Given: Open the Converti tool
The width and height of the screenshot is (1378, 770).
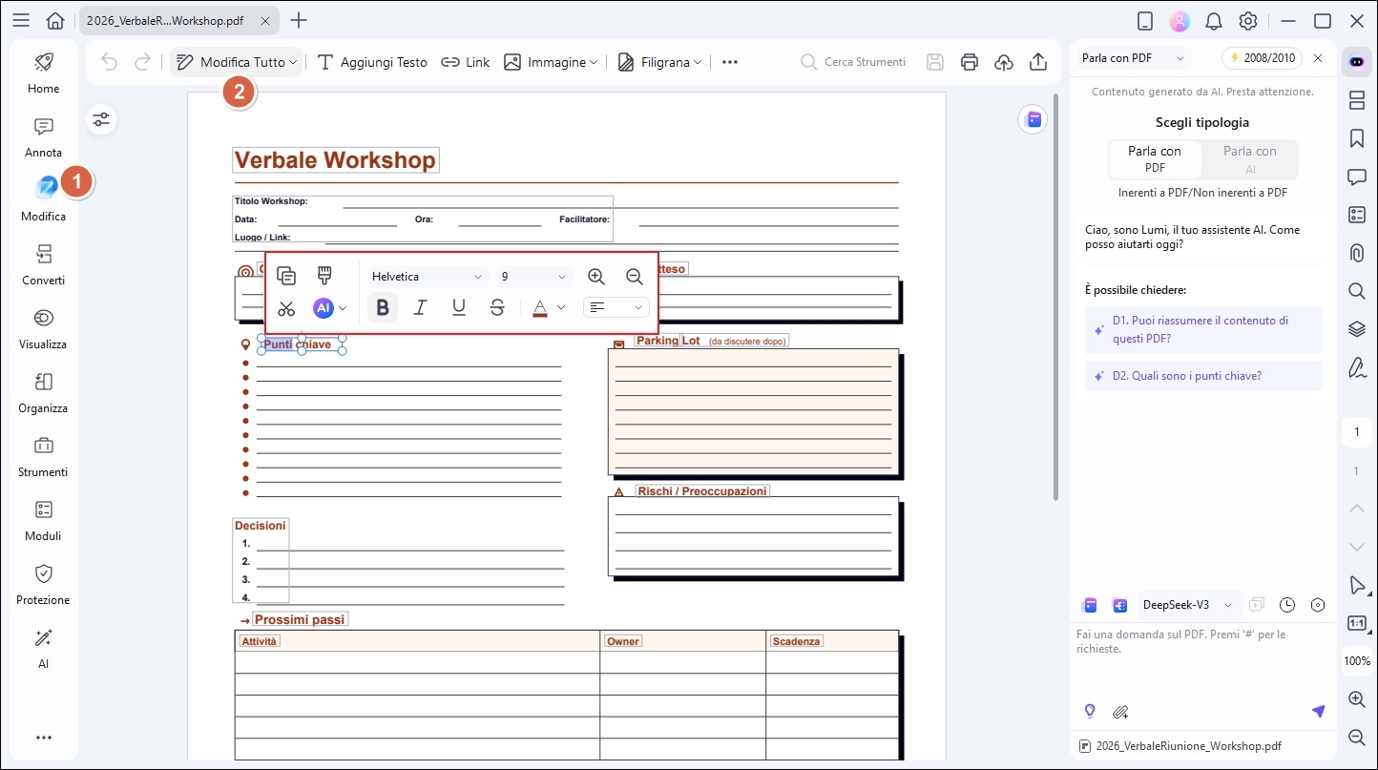Looking at the screenshot, I should tap(43, 264).
